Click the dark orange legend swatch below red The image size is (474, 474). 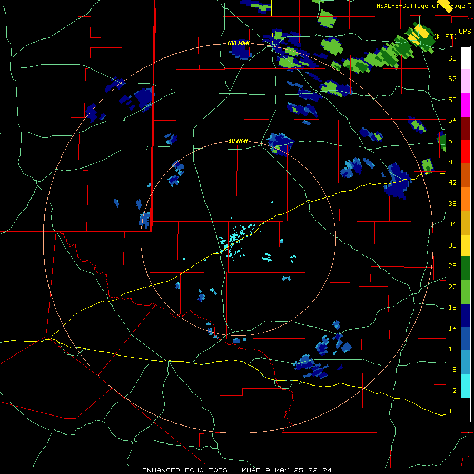pos(465,175)
